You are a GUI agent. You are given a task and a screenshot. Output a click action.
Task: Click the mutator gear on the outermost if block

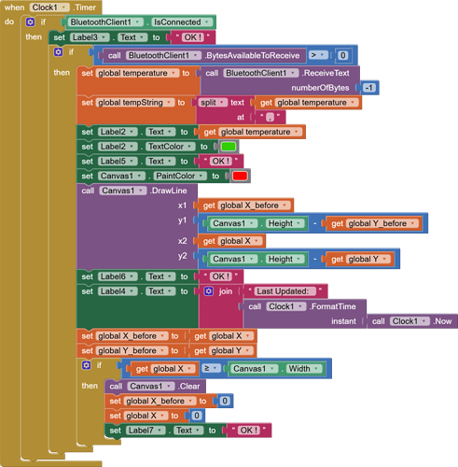[x=30, y=22]
